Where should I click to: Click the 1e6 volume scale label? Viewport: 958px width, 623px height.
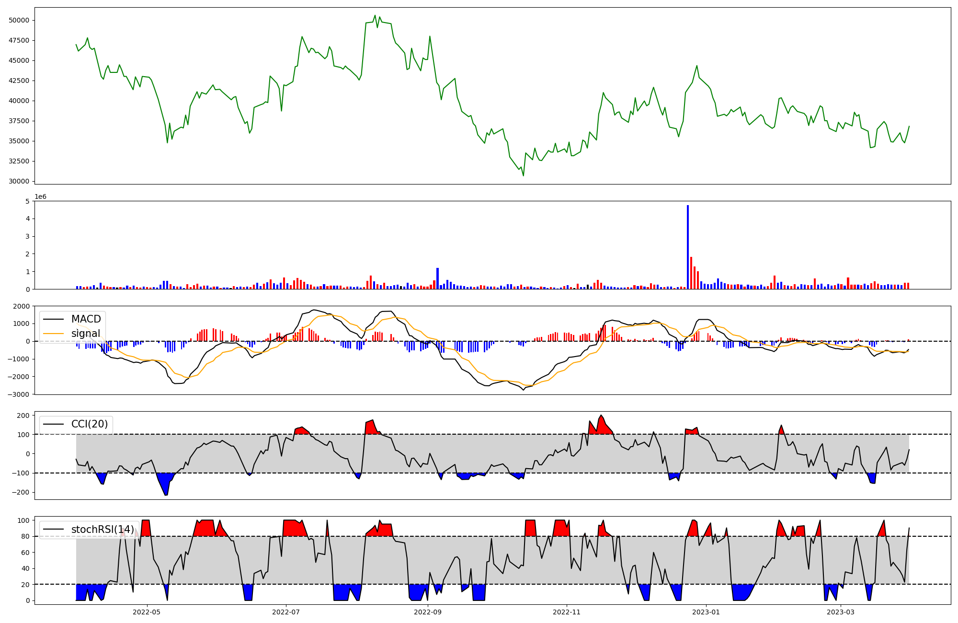point(40,196)
